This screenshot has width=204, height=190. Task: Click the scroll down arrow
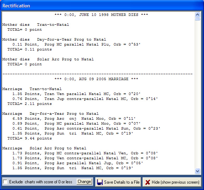198,171
